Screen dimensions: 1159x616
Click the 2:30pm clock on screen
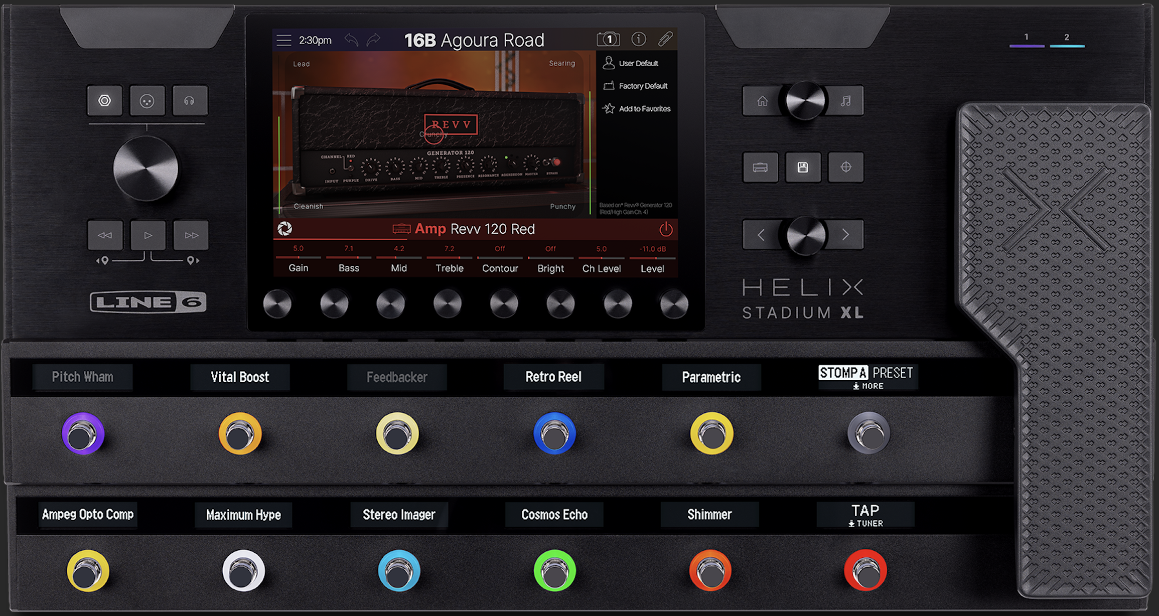pyautogui.click(x=315, y=40)
